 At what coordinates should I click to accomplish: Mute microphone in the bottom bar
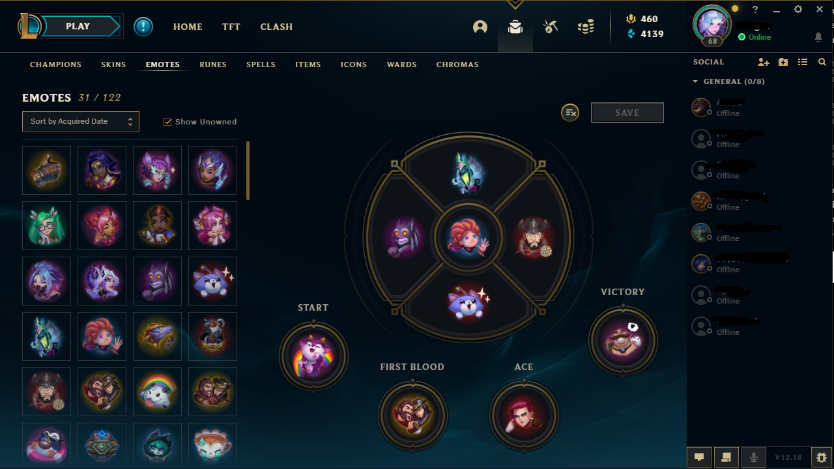tap(754, 457)
